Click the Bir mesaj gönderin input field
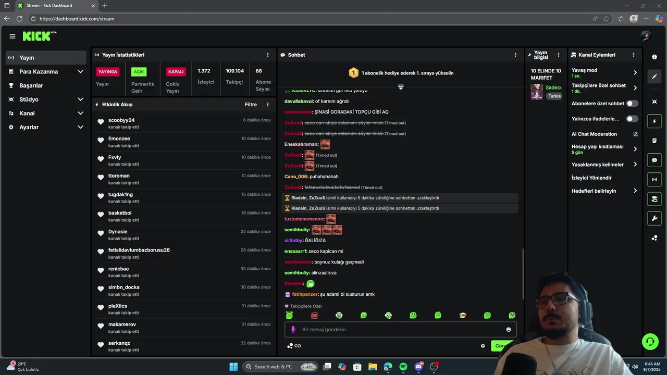Viewport: 667px width, 375px height. point(400,329)
